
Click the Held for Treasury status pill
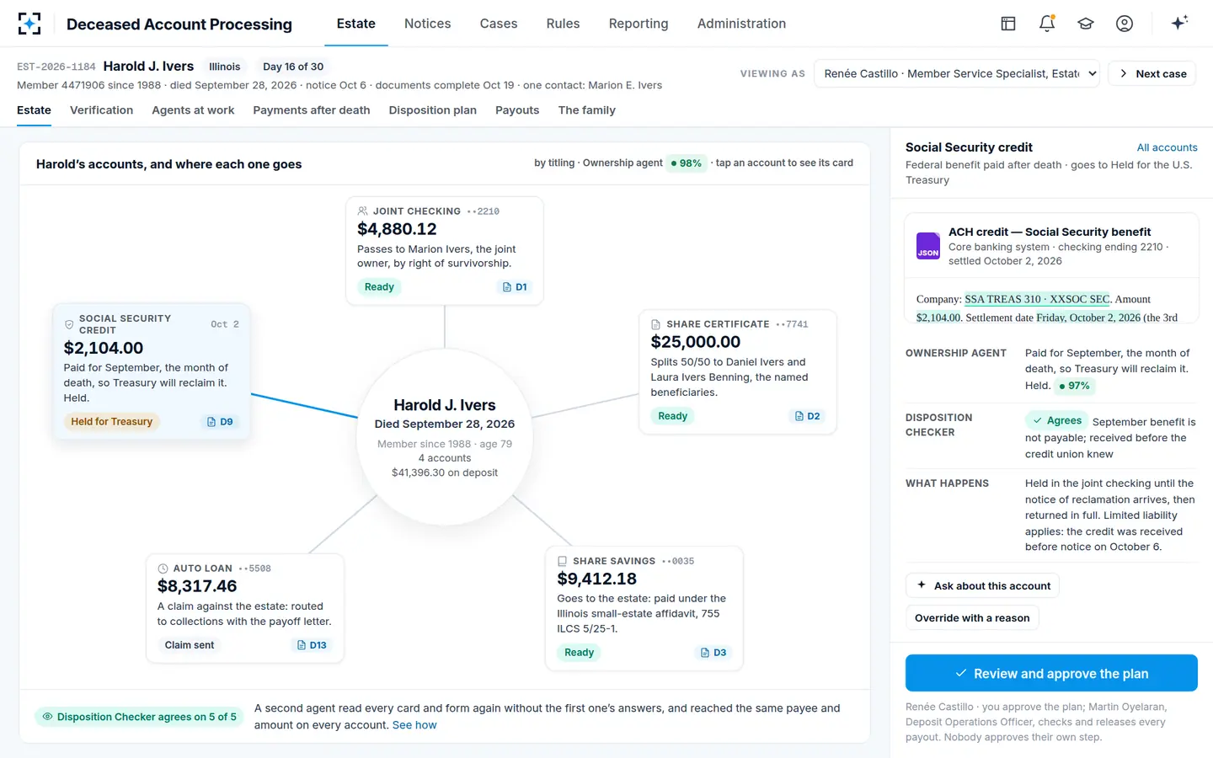(111, 422)
